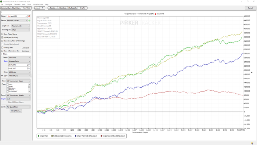Open the Tools menu
This screenshot has width=257, height=145.
(x=29, y=4)
